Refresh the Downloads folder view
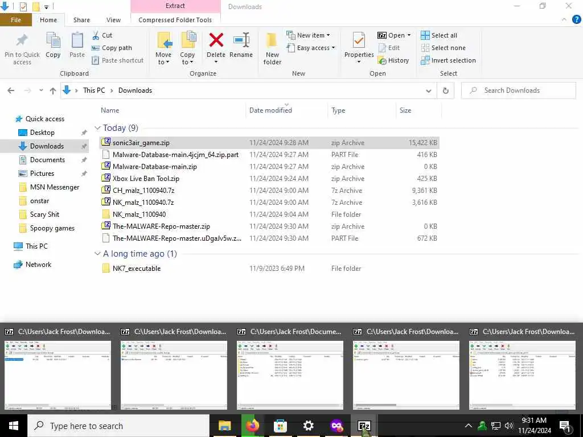 point(445,90)
